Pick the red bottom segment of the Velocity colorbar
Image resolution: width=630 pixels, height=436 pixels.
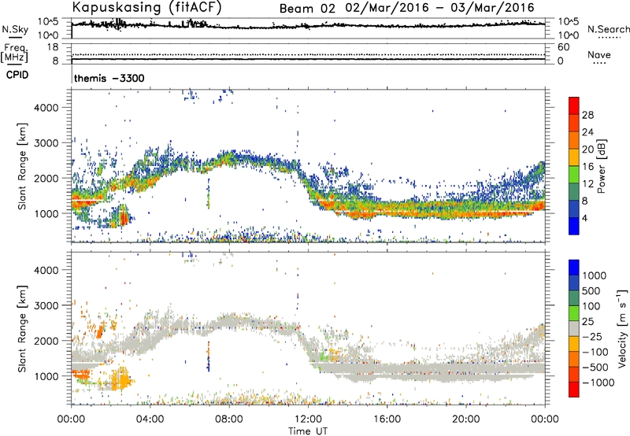click(574, 390)
